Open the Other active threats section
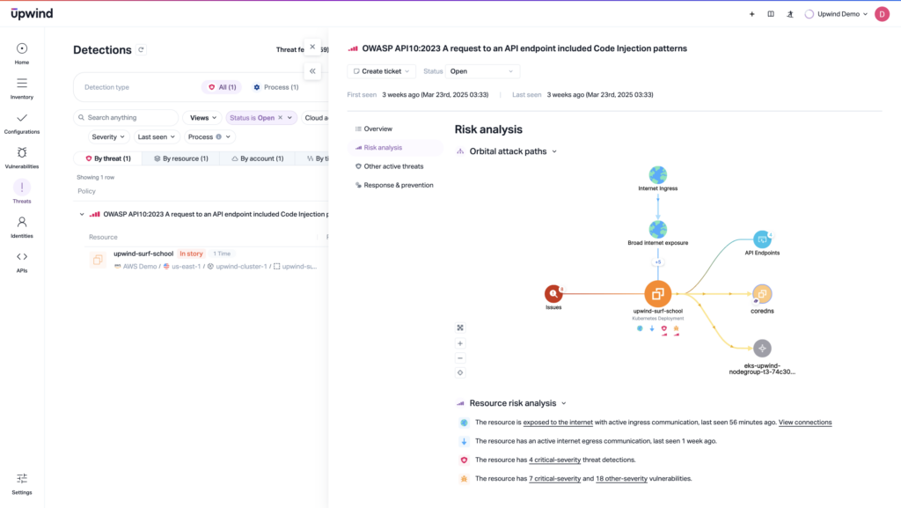901x508 pixels. pos(393,166)
